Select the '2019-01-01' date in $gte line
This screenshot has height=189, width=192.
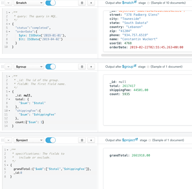coord(52,35)
